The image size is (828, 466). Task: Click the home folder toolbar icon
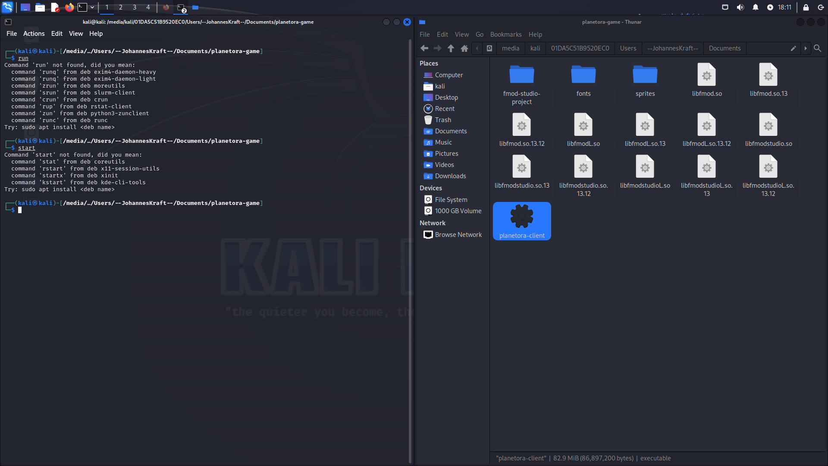pyautogui.click(x=464, y=48)
